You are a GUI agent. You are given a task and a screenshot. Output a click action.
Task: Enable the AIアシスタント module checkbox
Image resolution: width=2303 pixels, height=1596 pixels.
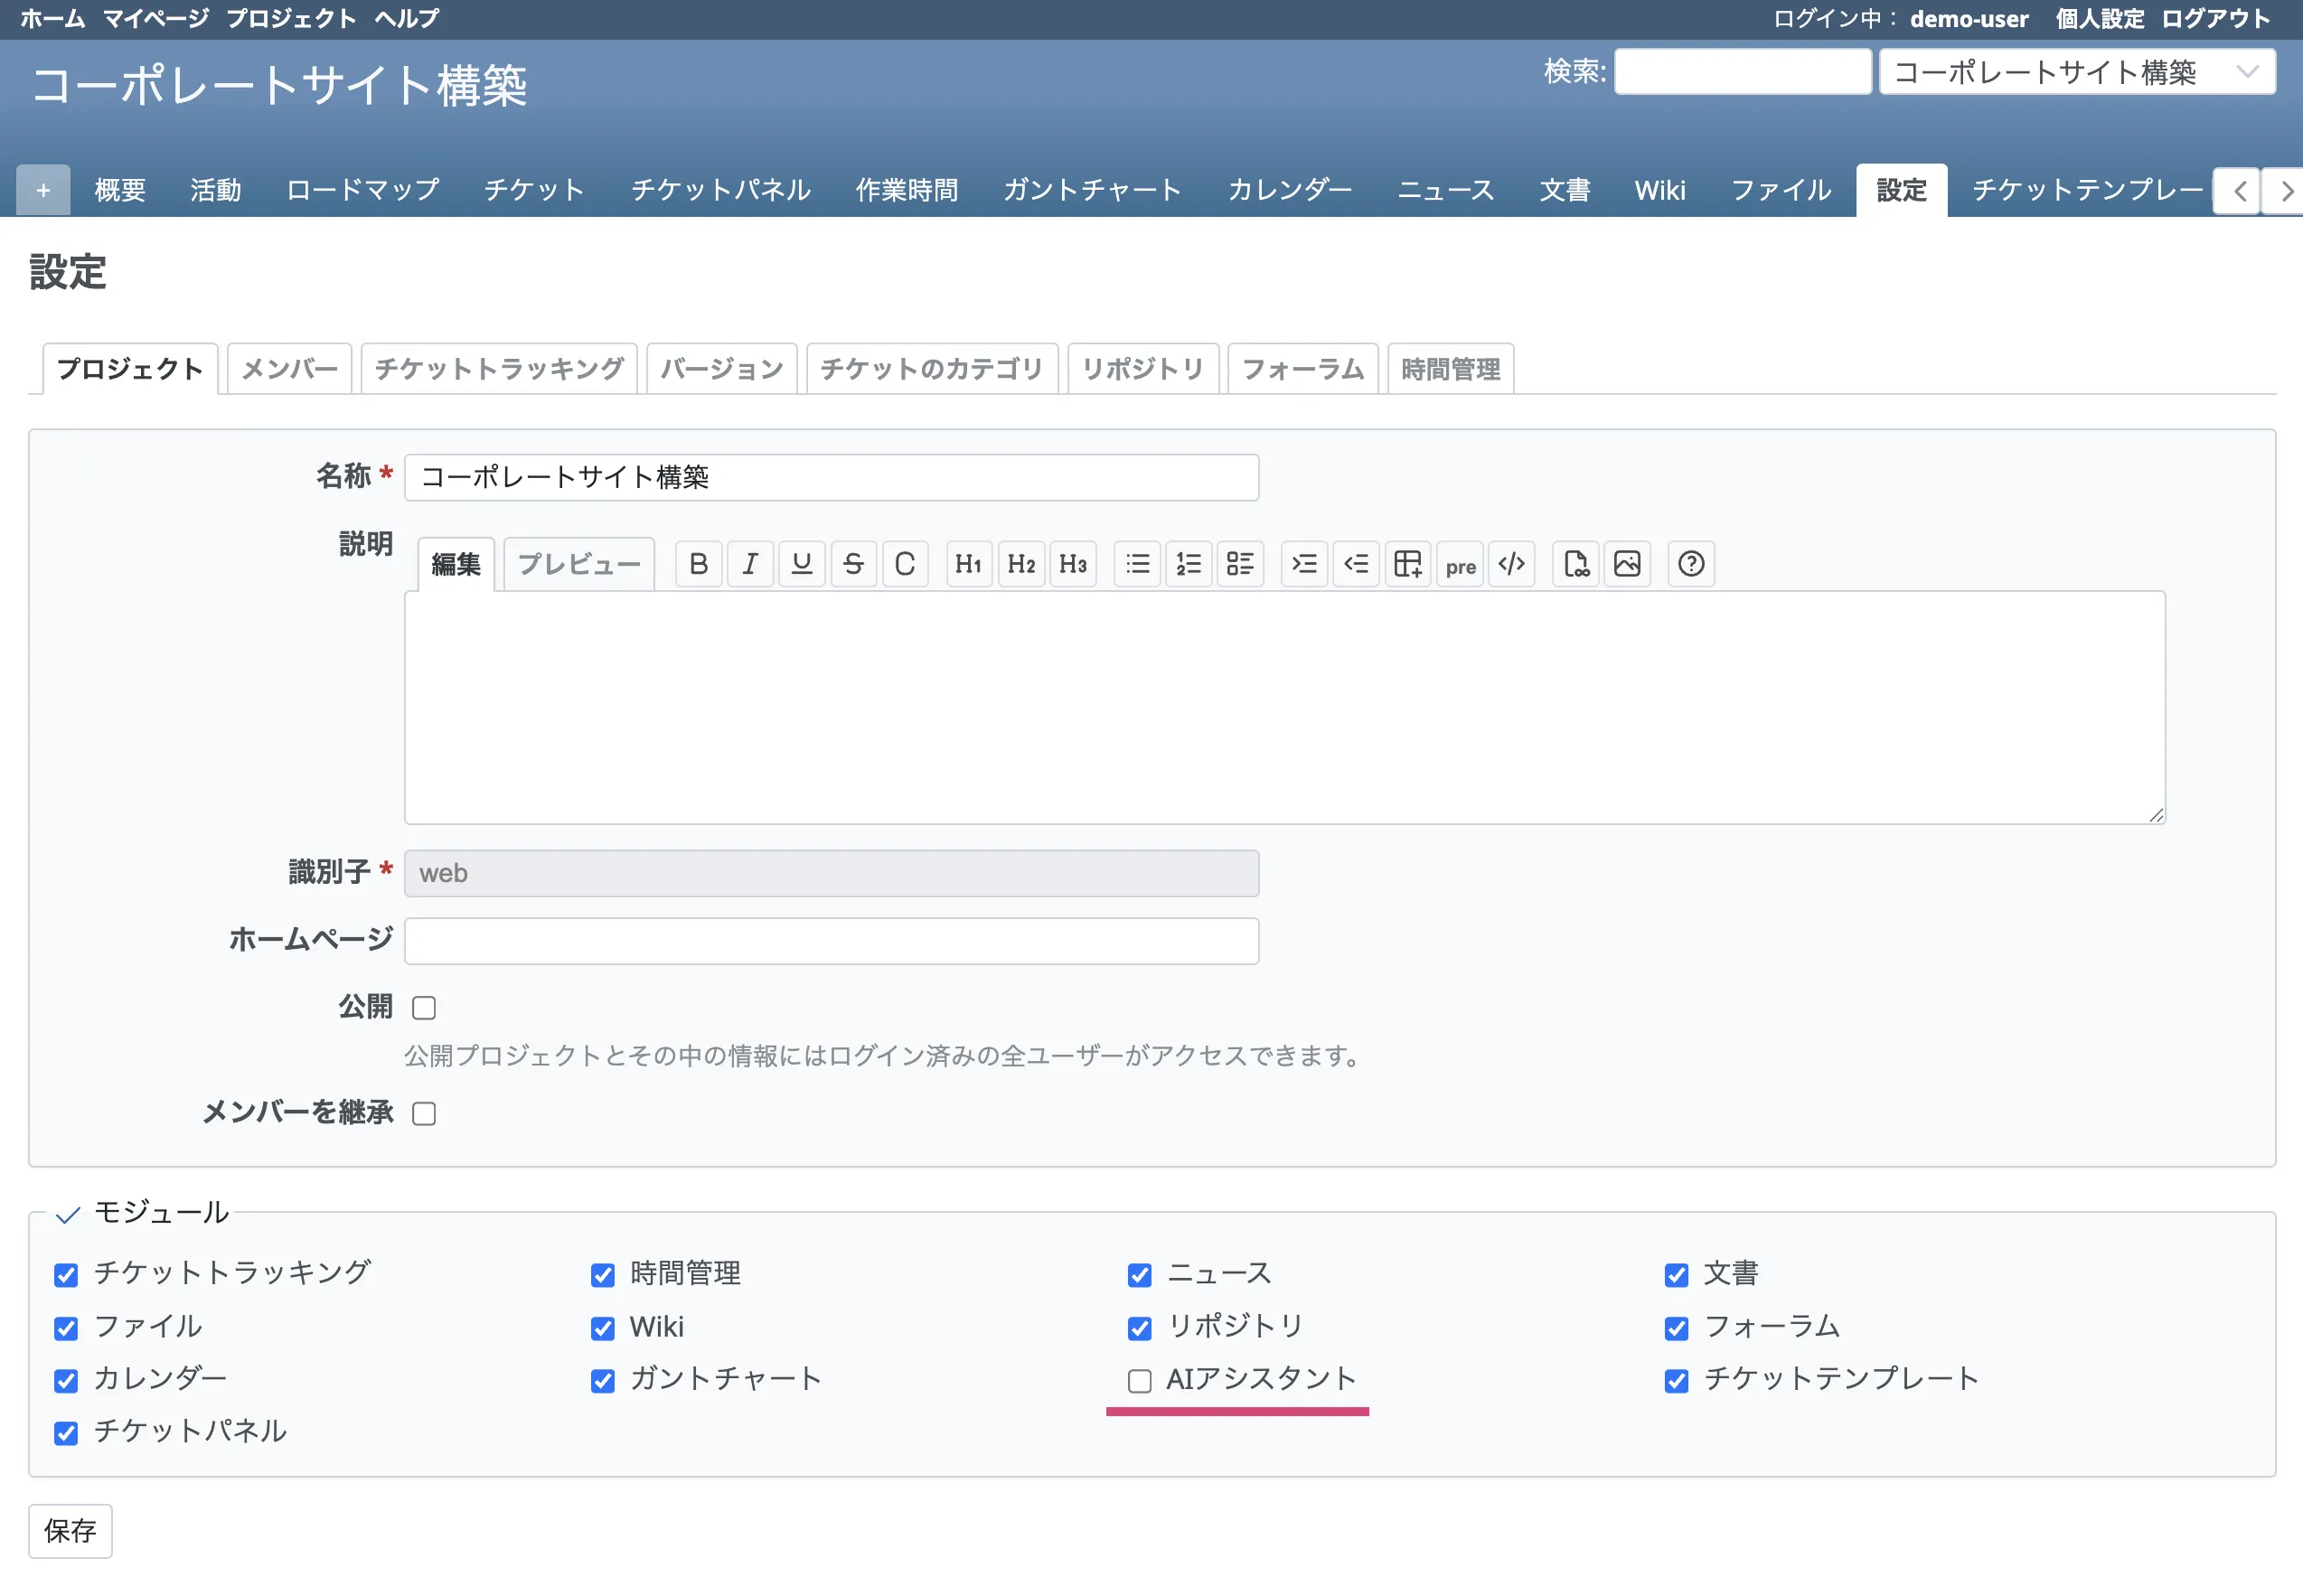1139,1381
